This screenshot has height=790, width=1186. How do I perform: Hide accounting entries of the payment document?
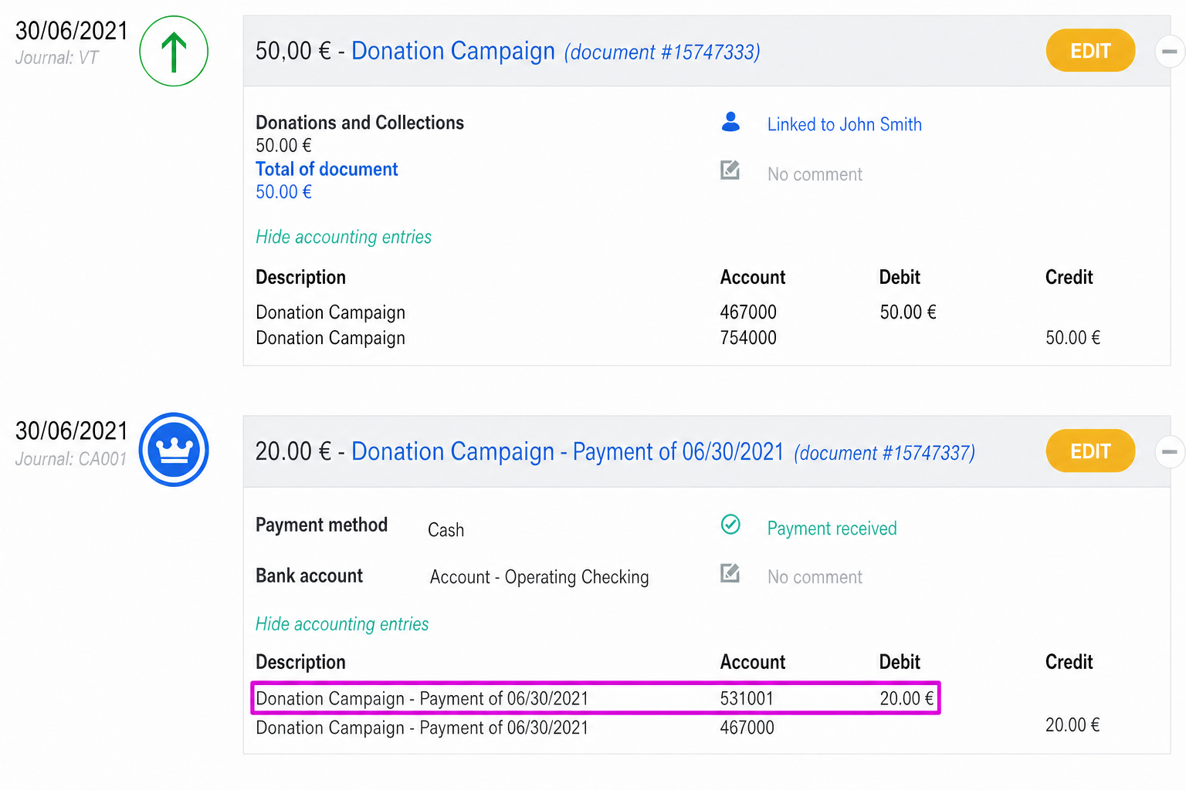point(342,624)
